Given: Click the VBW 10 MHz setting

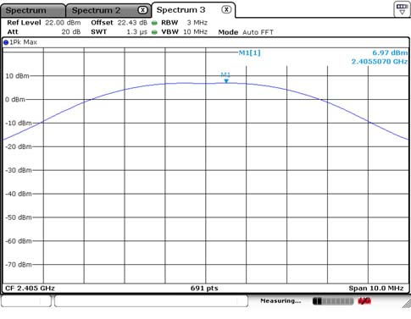Looking at the screenshot, I should pos(184,31).
